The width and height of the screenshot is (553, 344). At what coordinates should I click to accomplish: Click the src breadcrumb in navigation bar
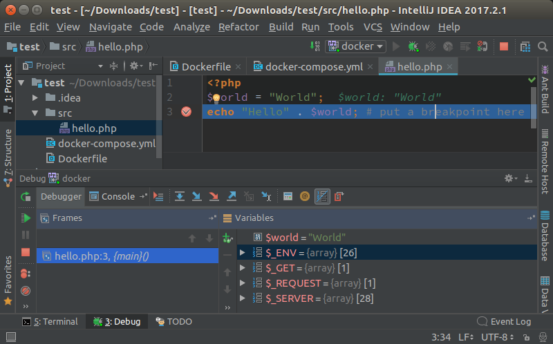[63, 46]
